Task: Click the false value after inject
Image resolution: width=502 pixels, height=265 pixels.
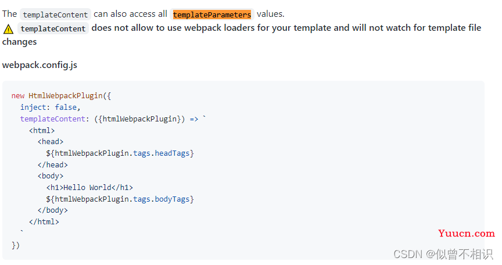Action: [x=66, y=107]
